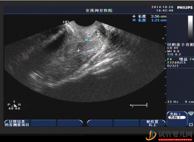This screenshot has height=142, width=194.
Task: Select the lower blue X caliper marker
Action: tap(93, 49)
